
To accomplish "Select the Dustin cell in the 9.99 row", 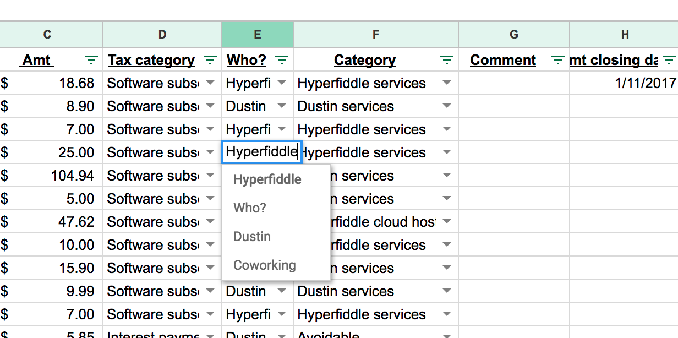I will click(258, 291).
